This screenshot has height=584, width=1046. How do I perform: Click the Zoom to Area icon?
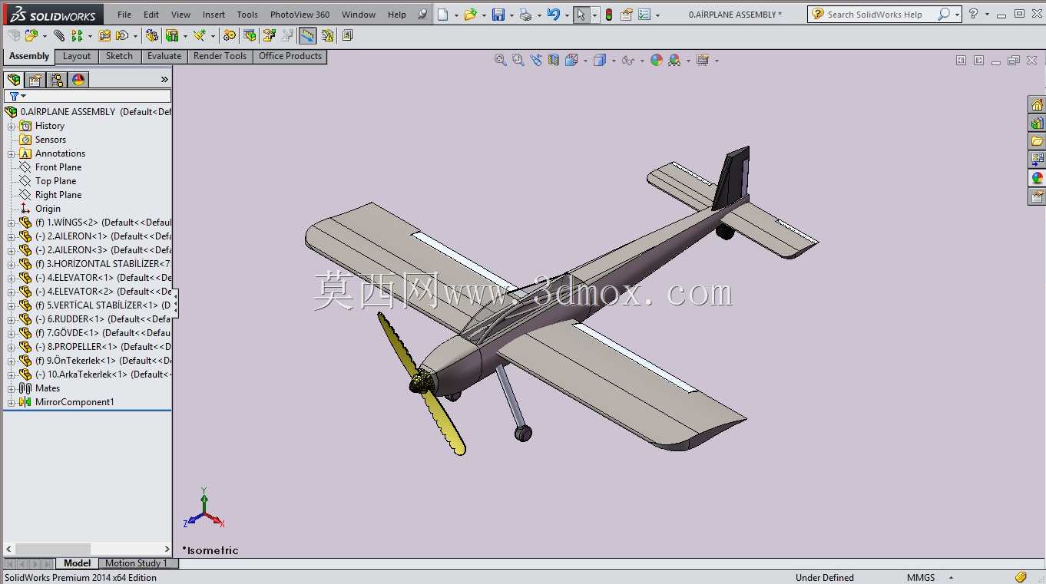[518, 60]
